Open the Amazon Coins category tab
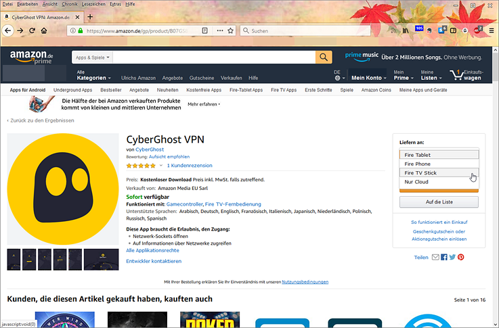The image size is (499, 328). (376, 90)
